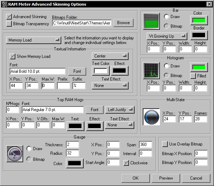This screenshot has height=186, width=214.
Task: Click the empty Prefix field
Action: (64, 86)
